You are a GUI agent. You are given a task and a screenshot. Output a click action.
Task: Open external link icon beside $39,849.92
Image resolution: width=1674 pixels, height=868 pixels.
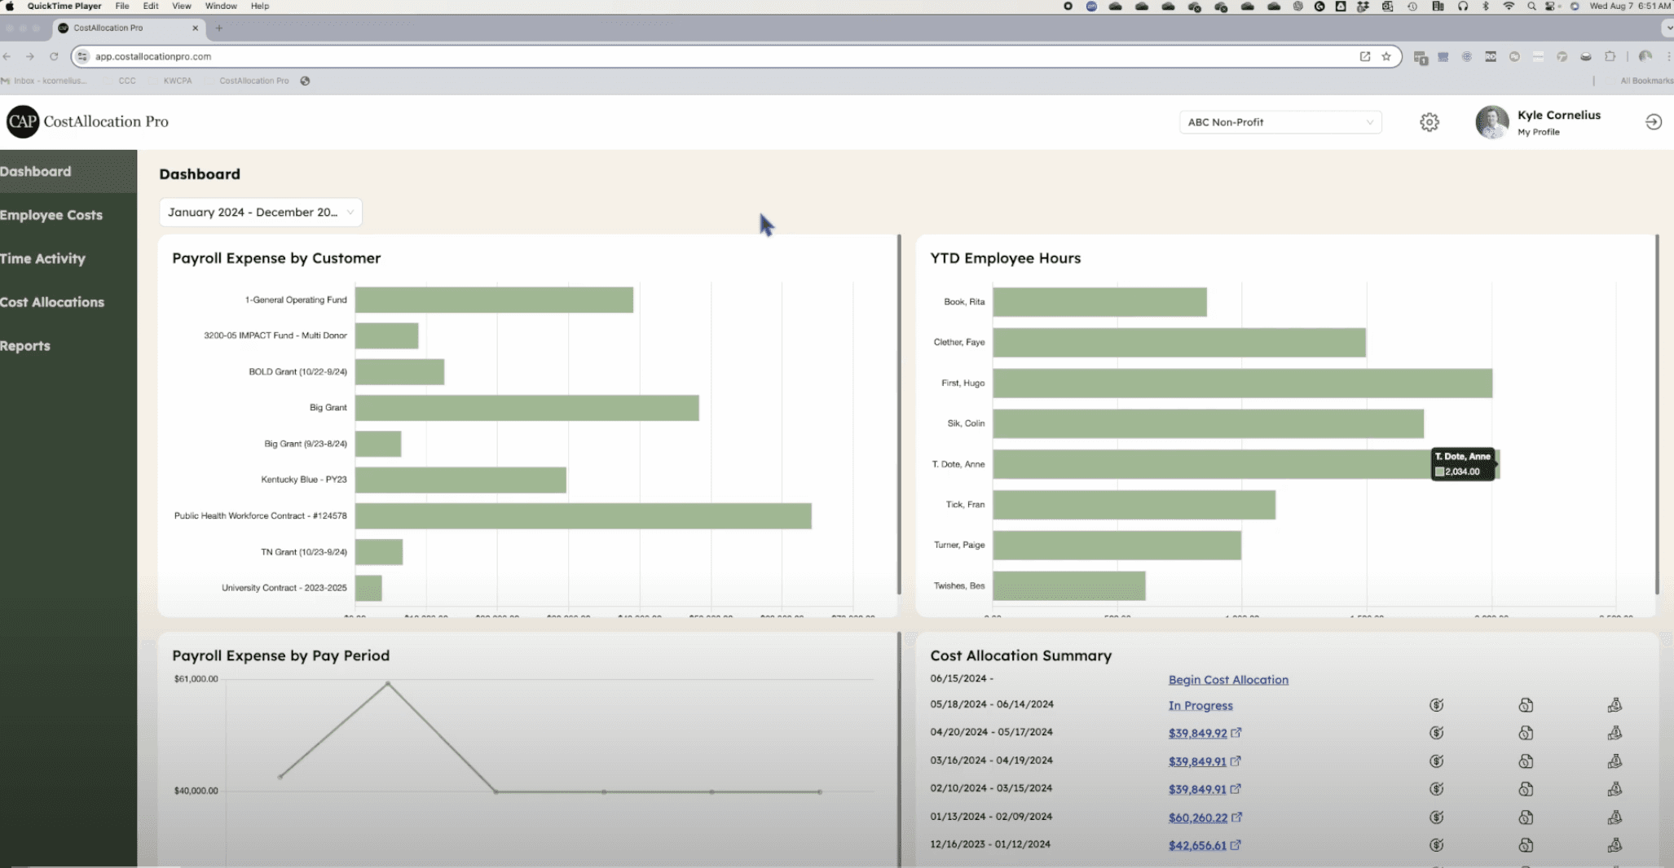1236,733
